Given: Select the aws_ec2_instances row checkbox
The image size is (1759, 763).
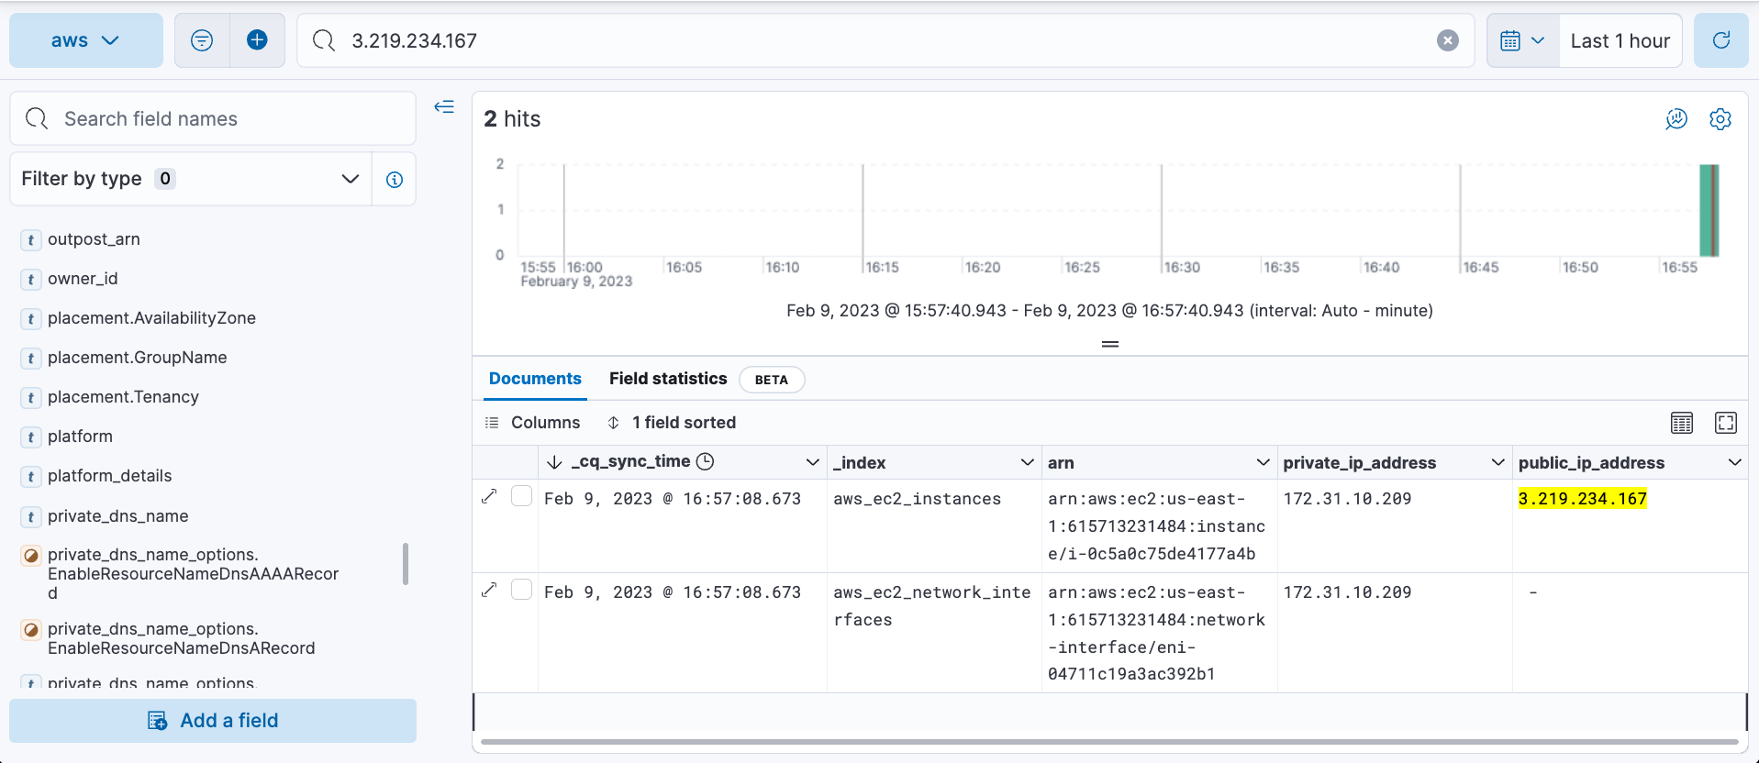Looking at the screenshot, I should click(x=521, y=496).
